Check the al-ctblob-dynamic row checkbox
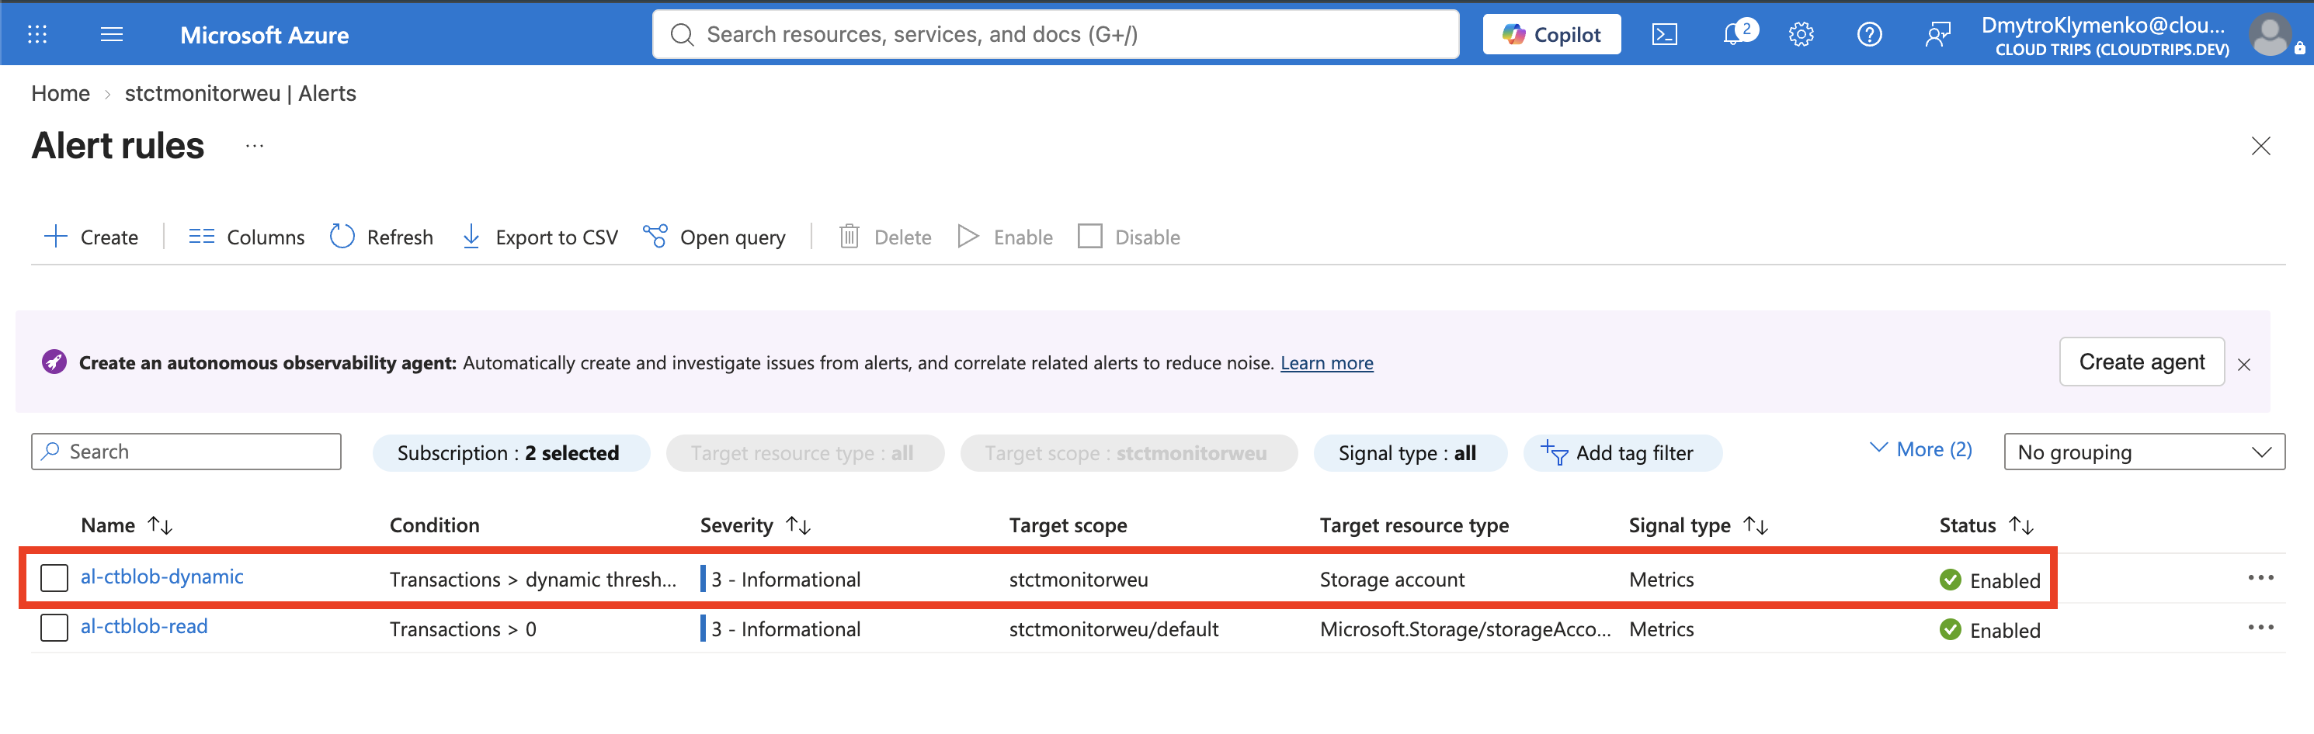2314x734 pixels. (54, 578)
